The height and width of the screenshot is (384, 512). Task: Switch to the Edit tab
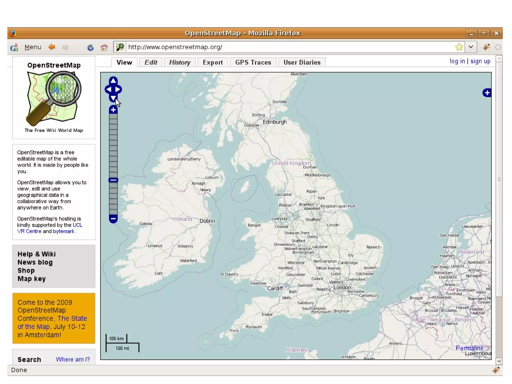151,62
